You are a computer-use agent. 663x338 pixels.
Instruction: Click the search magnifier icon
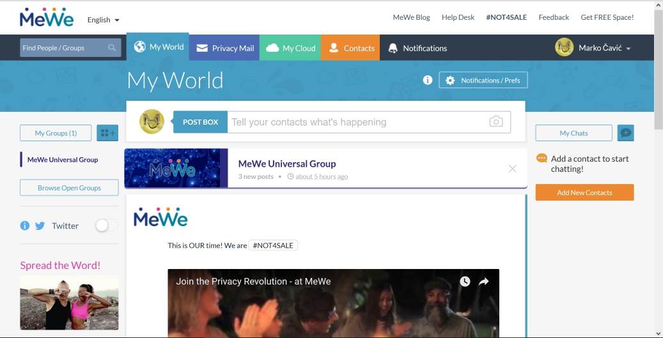pos(112,48)
